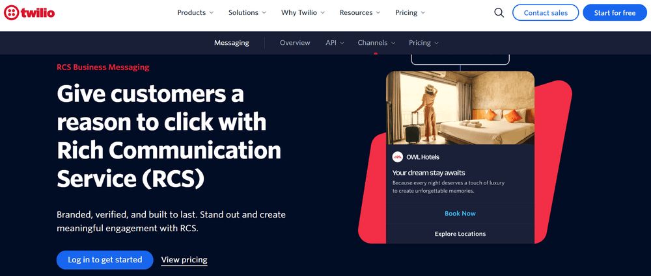The width and height of the screenshot is (651, 276).
Task: Open the search magnifier icon
Action: coord(499,12)
